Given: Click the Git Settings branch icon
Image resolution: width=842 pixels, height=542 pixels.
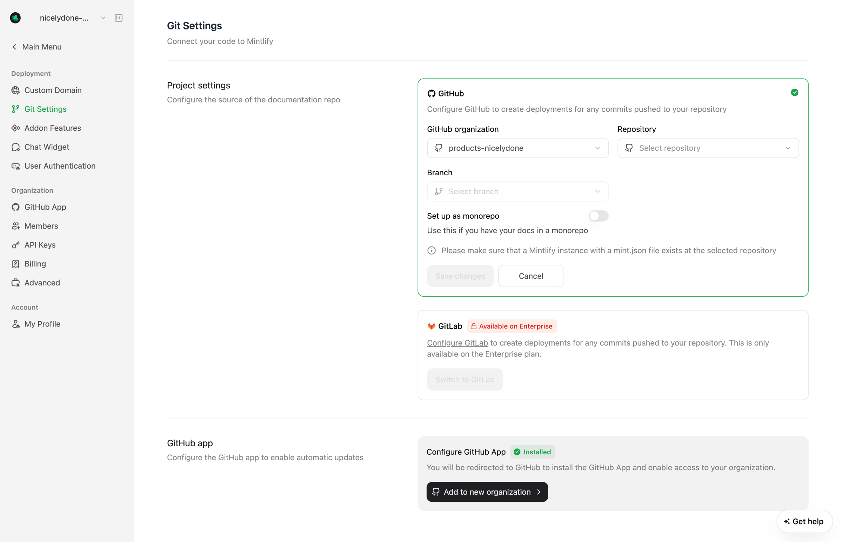Looking at the screenshot, I should pyautogui.click(x=15, y=109).
